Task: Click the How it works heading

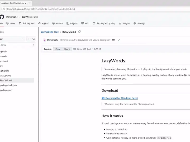Action: click(112, 116)
